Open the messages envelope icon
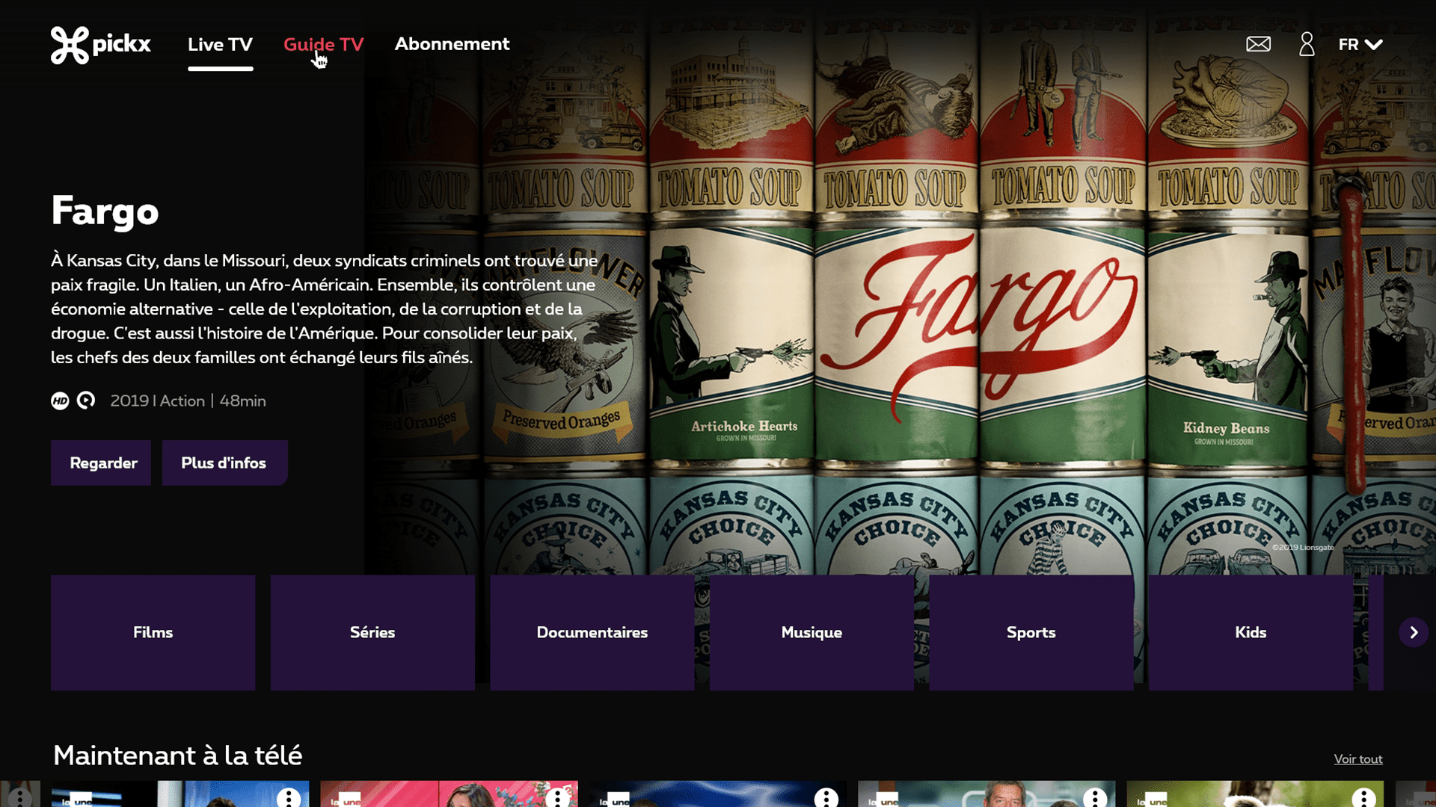 click(x=1258, y=44)
